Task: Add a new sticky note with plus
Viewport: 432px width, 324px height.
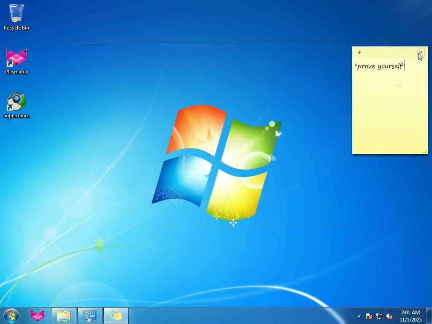Action: coord(359,52)
